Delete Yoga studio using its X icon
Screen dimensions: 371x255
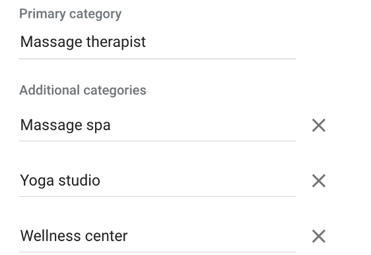pyautogui.click(x=319, y=180)
